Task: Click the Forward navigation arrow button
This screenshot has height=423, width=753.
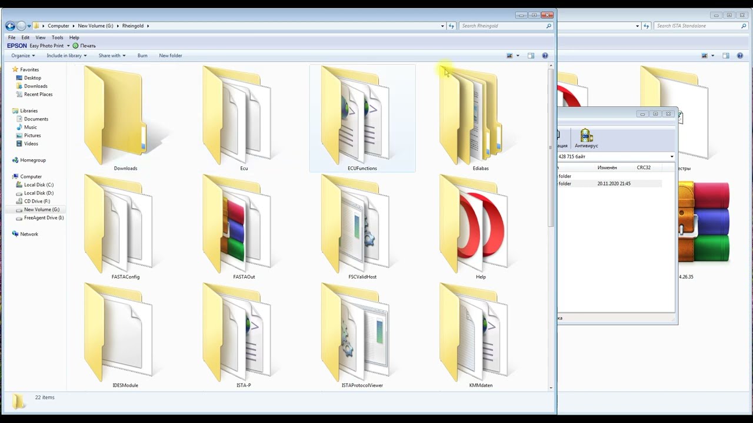Action: (x=21, y=26)
